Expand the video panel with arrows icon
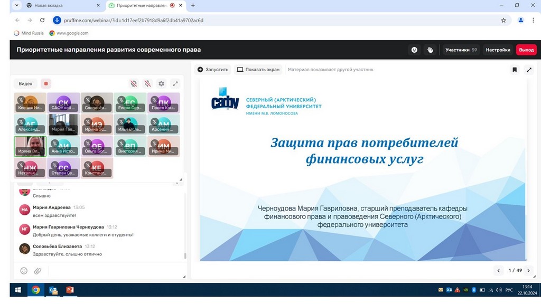 click(175, 83)
